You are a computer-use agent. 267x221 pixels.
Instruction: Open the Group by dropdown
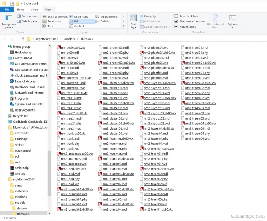[x=149, y=16]
